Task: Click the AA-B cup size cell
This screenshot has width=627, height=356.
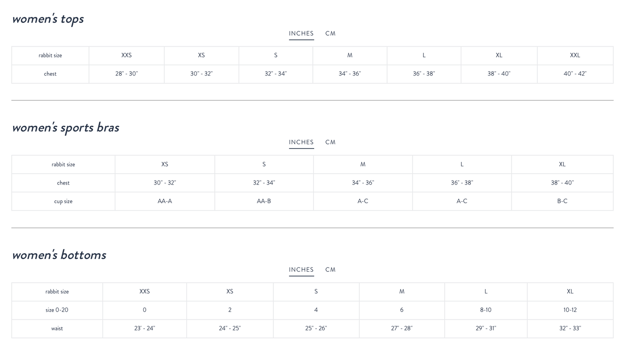Action: pyautogui.click(x=264, y=201)
